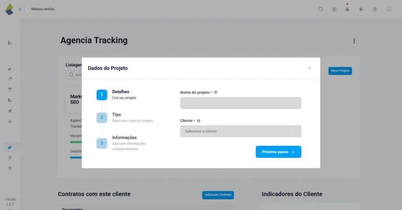Image resolution: width=402 pixels, height=210 pixels.
Task: Click the blue Deadline progress bar
Action: [x=76, y=157]
